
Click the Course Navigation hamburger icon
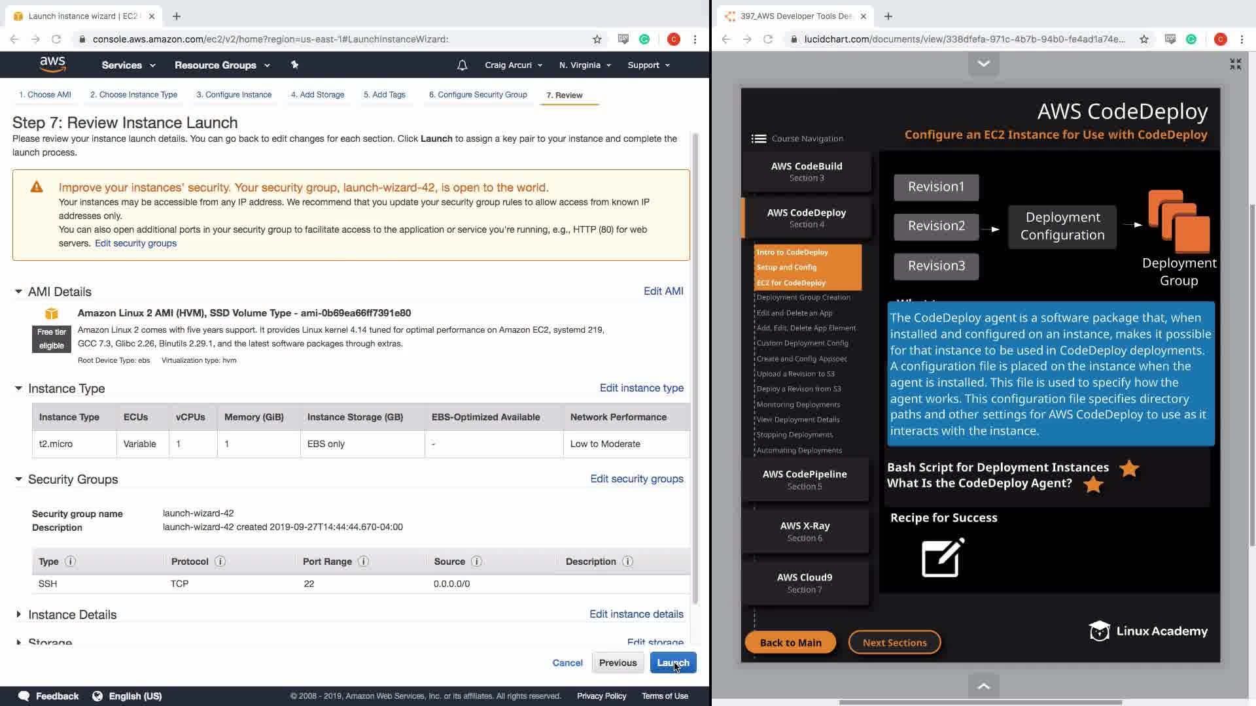coord(759,139)
